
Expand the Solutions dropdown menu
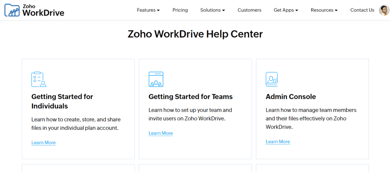(213, 10)
